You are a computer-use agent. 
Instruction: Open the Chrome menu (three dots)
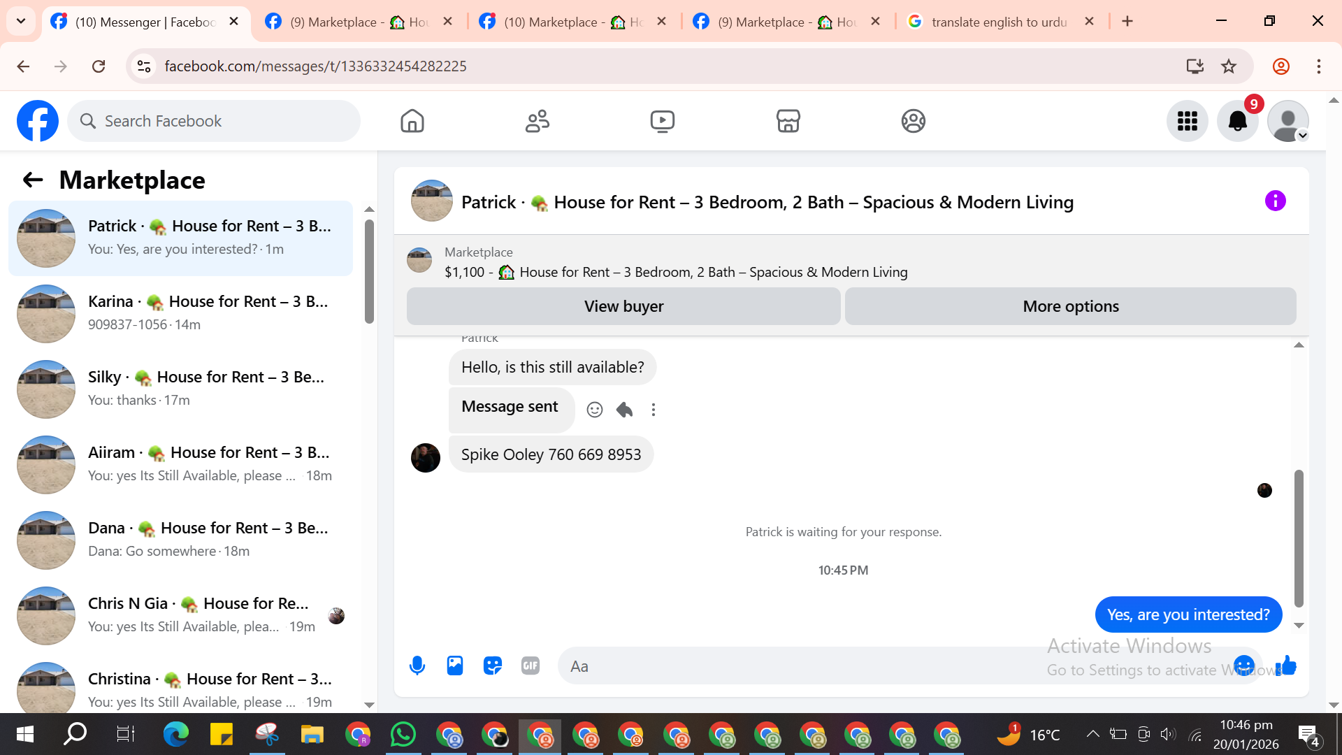click(1319, 66)
